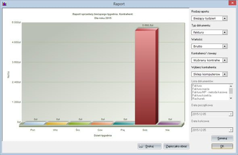The height and width of the screenshot is (155, 238).
Task: Click the 6.000zł axis value
Action: tap(16, 22)
